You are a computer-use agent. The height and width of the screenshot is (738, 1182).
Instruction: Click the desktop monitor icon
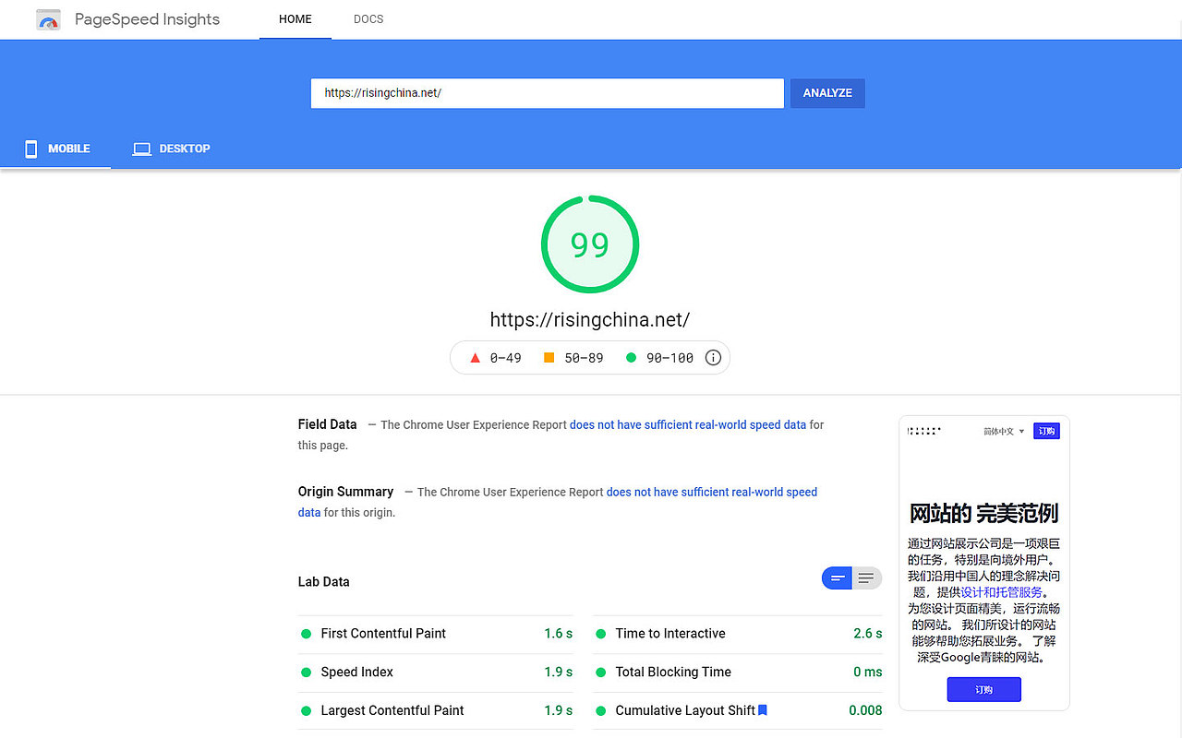[x=141, y=149]
